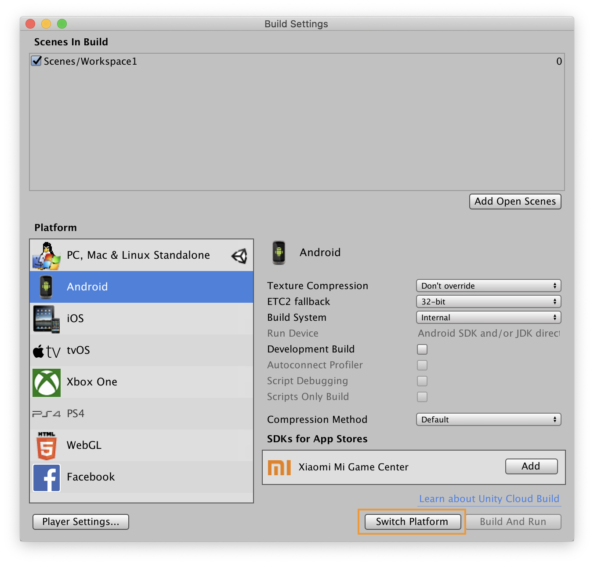Click the HTML5 WebGL icon
This screenshot has height=565, width=594.
47,446
